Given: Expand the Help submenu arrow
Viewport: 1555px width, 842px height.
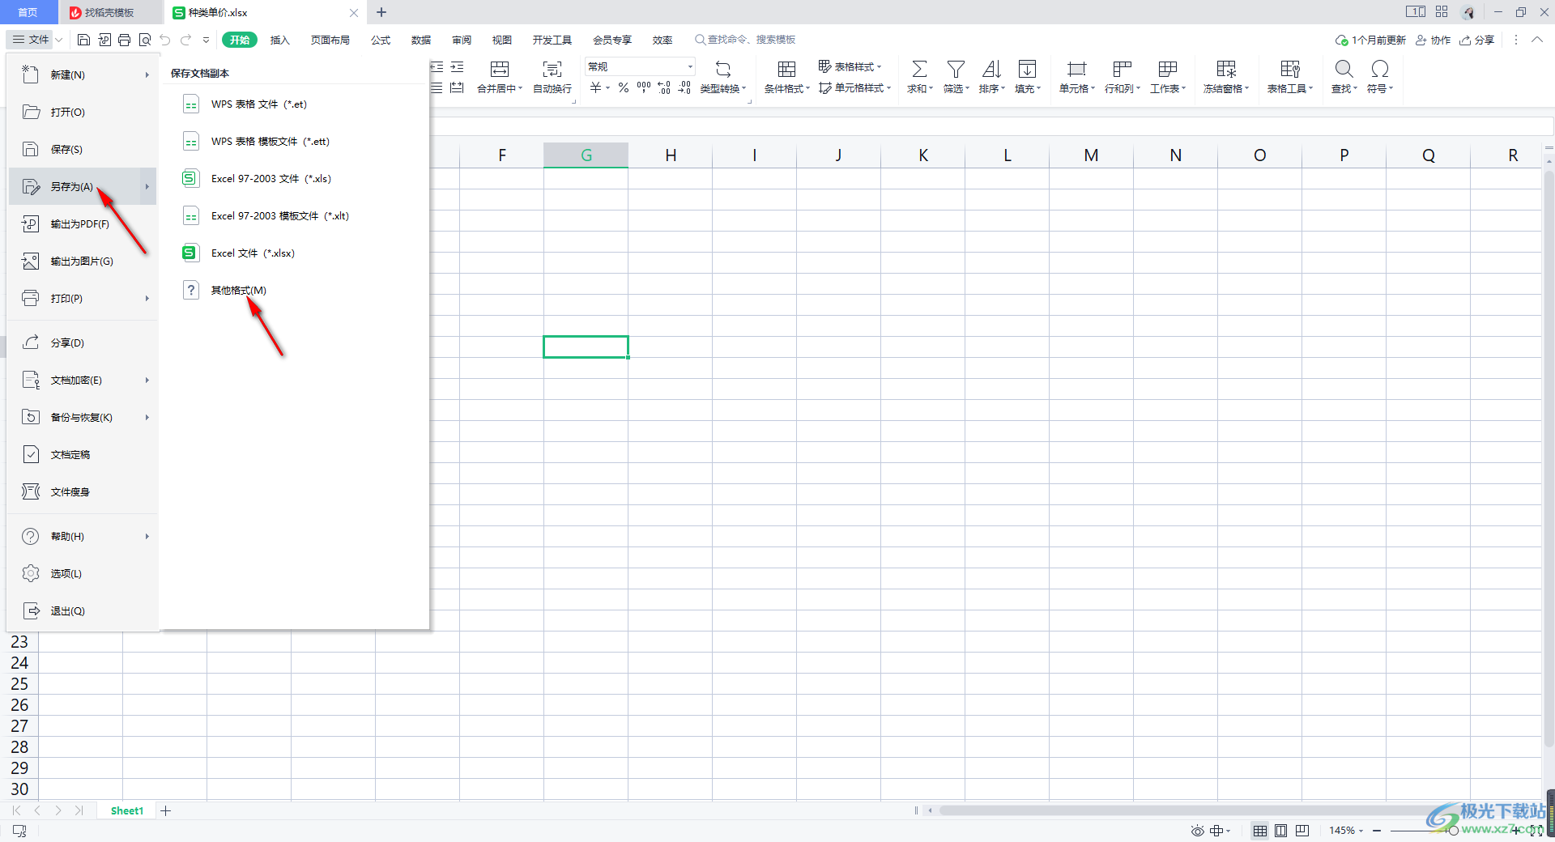Looking at the screenshot, I should [147, 536].
